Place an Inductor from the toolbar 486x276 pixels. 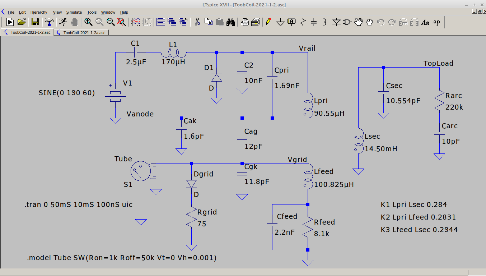(x=325, y=22)
